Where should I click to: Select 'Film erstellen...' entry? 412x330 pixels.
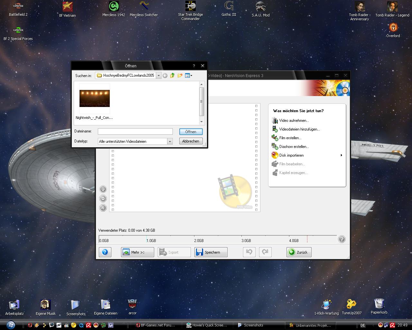[x=290, y=138]
